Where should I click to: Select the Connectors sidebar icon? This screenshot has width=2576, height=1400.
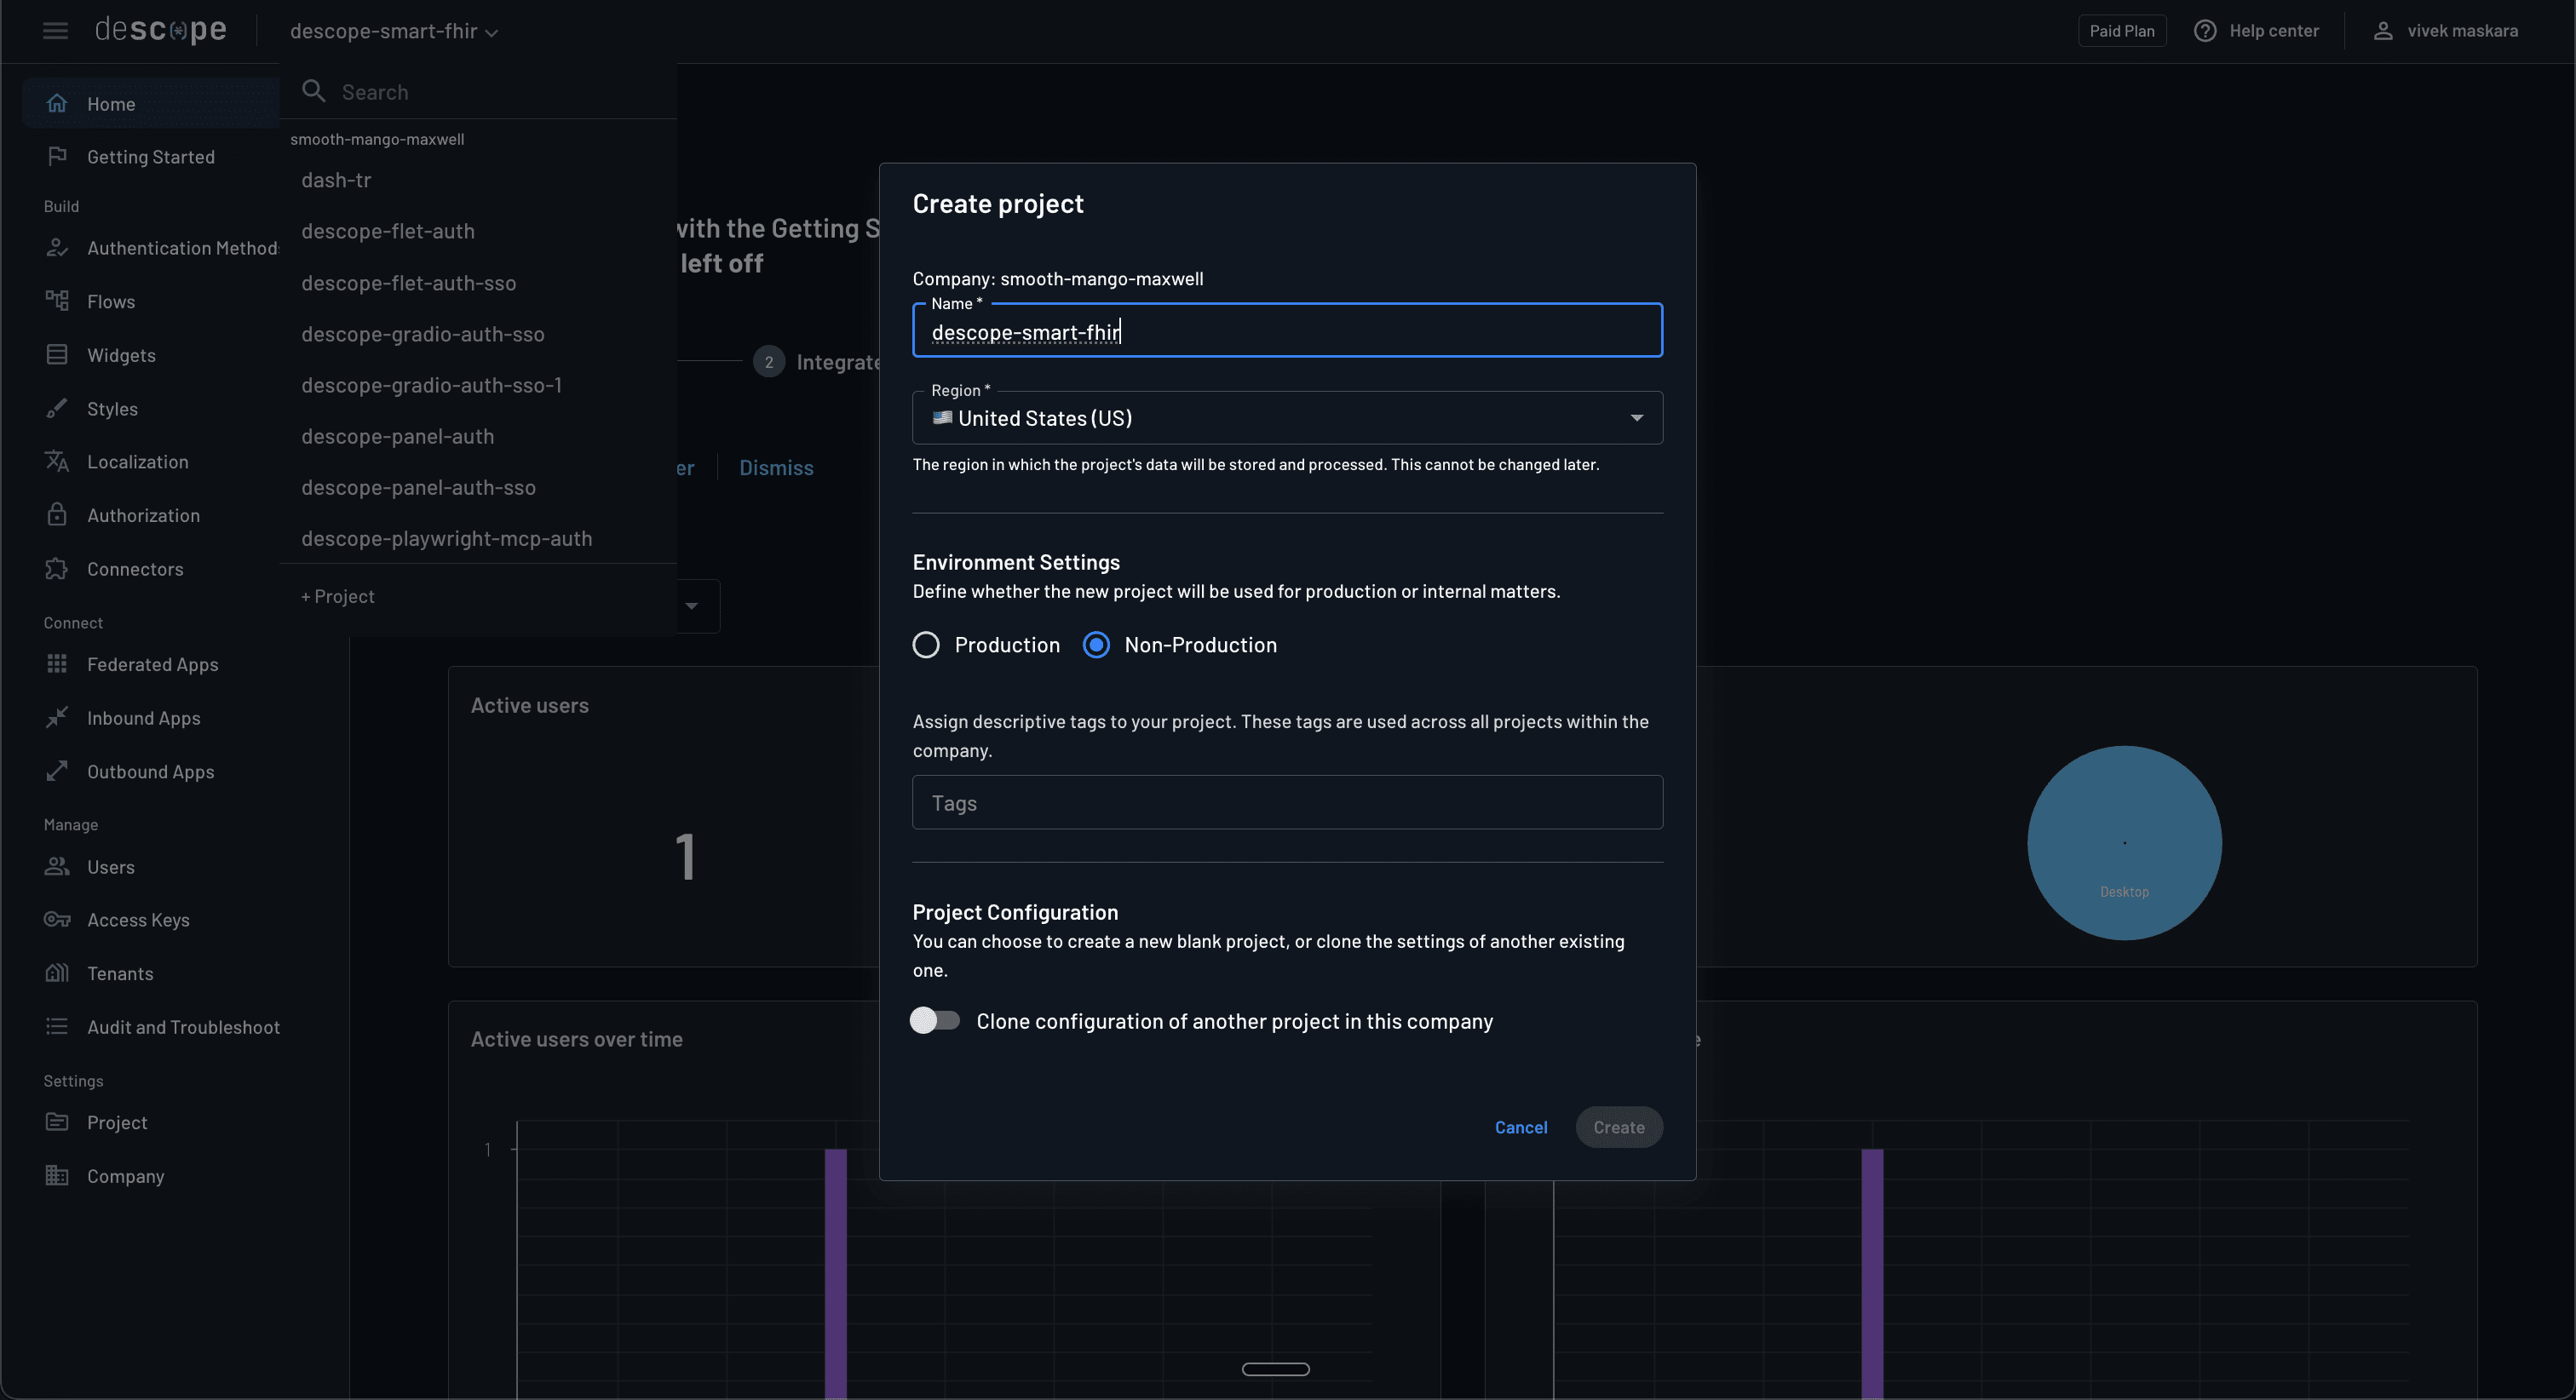point(57,568)
